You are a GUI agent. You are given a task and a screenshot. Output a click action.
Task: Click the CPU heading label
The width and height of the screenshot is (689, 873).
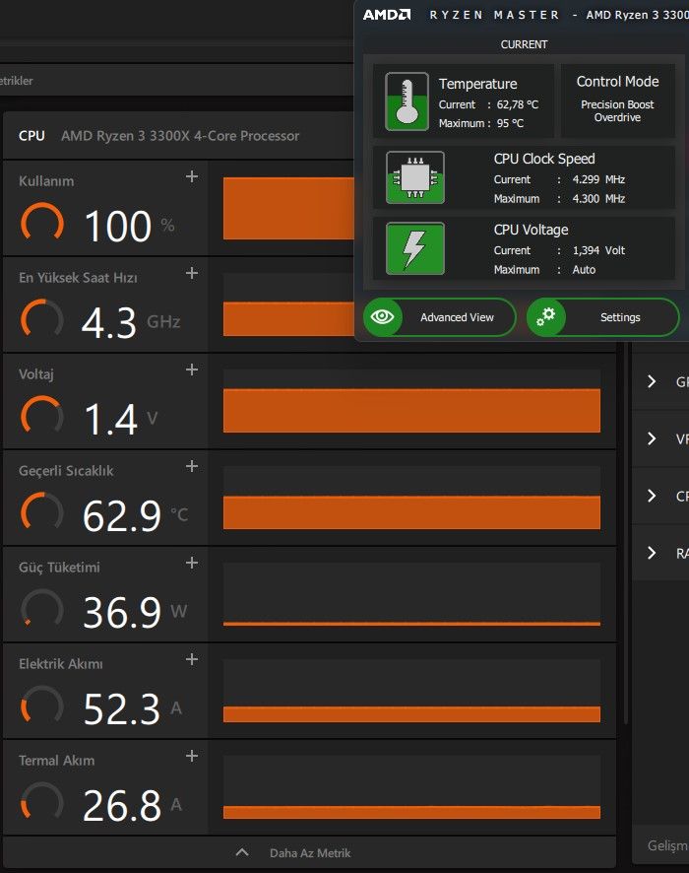pyautogui.click(x=31, y=136)
